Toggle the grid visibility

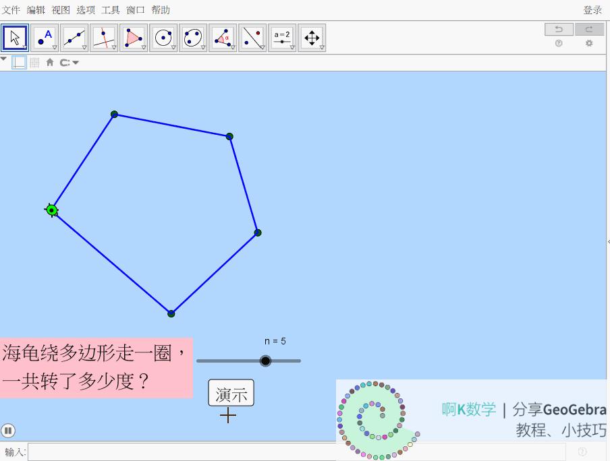click(34, 62)
